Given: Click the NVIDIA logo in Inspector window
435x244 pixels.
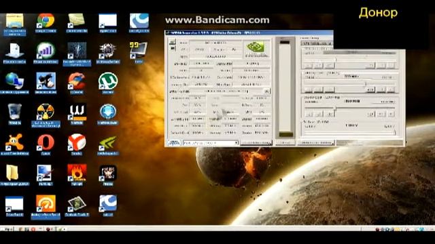Looking at the screenshot, I should pyautogui.click(x=256, y=49).
